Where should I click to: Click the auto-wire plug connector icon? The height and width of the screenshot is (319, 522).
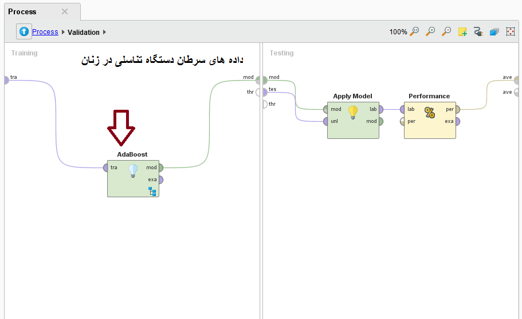pyautogui.click(x=478, y=32)
